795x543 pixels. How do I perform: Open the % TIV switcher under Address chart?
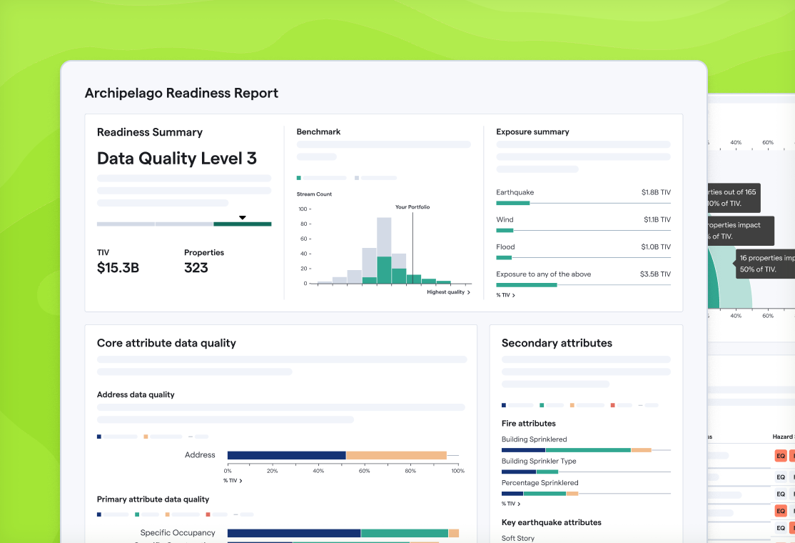233,481
